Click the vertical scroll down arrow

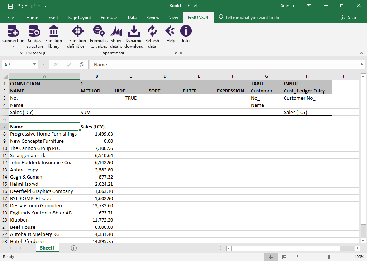pos(363,241)
